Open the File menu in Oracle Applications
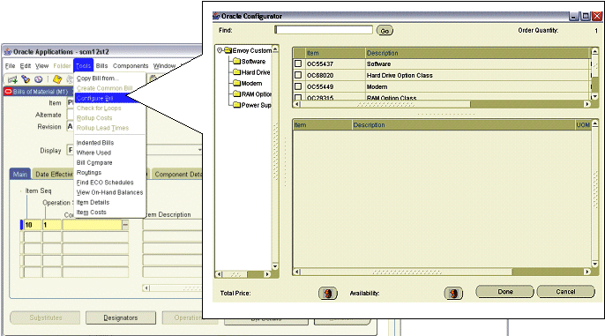This screenshot has width=605, height=336. 10,66
